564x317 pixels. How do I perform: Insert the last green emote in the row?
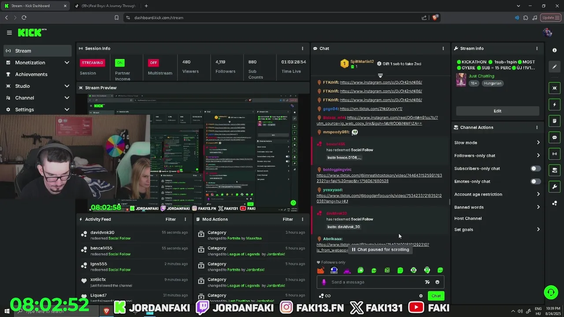pos(440,270)
